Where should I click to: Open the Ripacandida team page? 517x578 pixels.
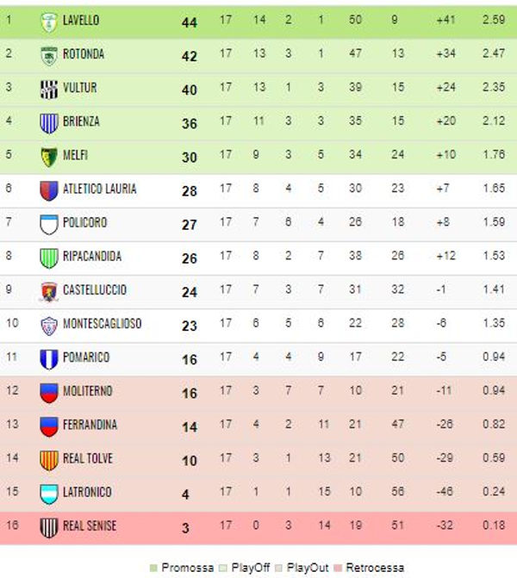[92, 256]
